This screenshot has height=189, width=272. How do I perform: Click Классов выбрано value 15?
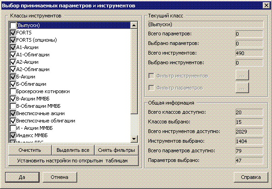(249, 122)
